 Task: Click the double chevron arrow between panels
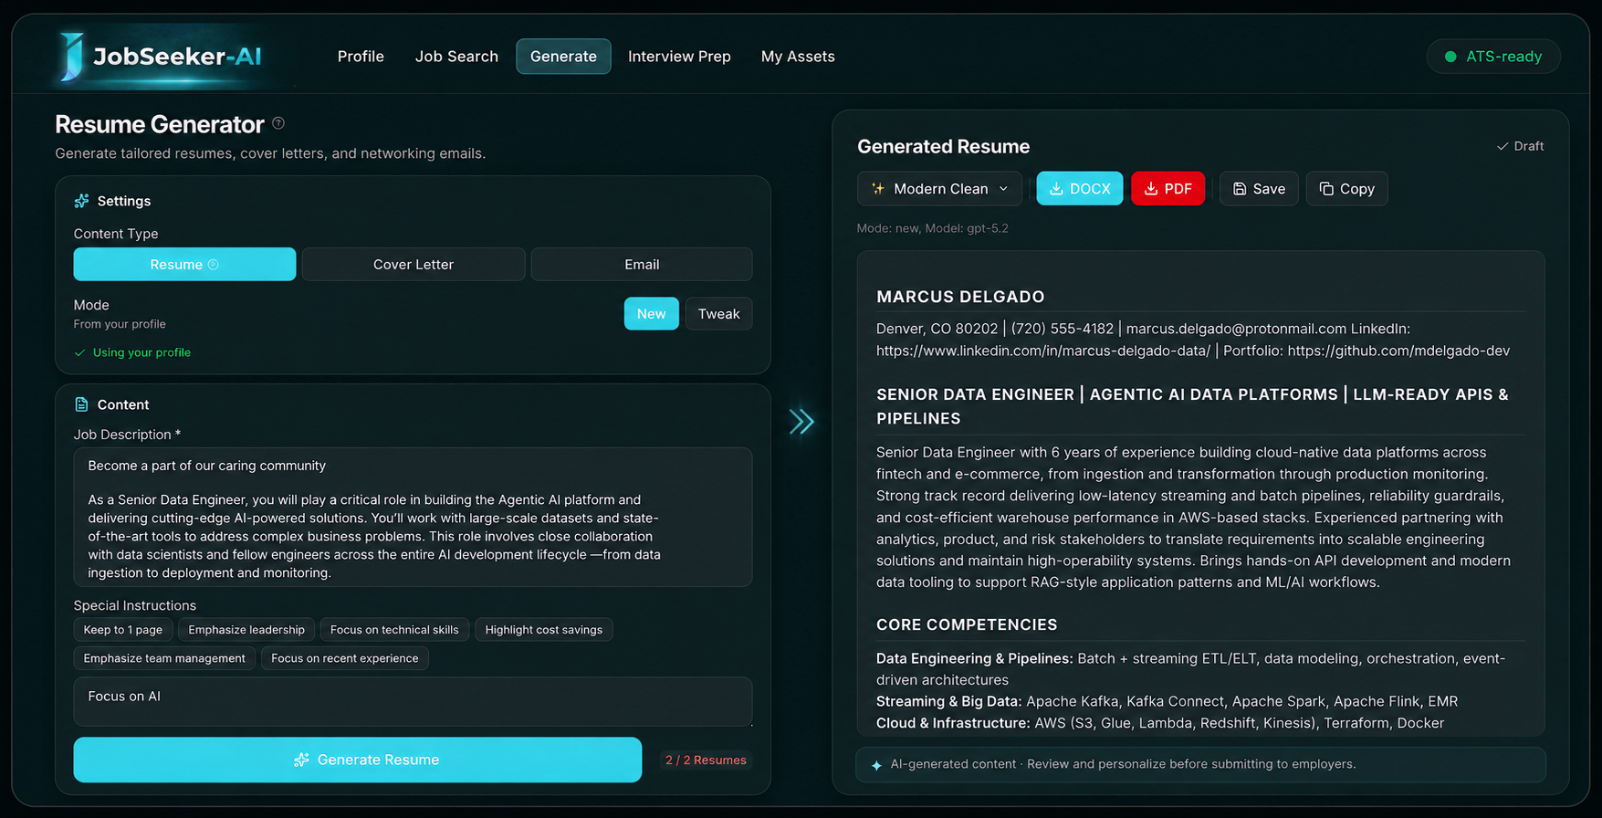[x=801, y=422]
